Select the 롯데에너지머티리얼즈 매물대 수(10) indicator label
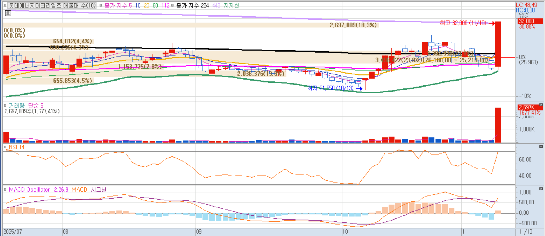This screenshot has height=236, width=545. pos(52,5)
